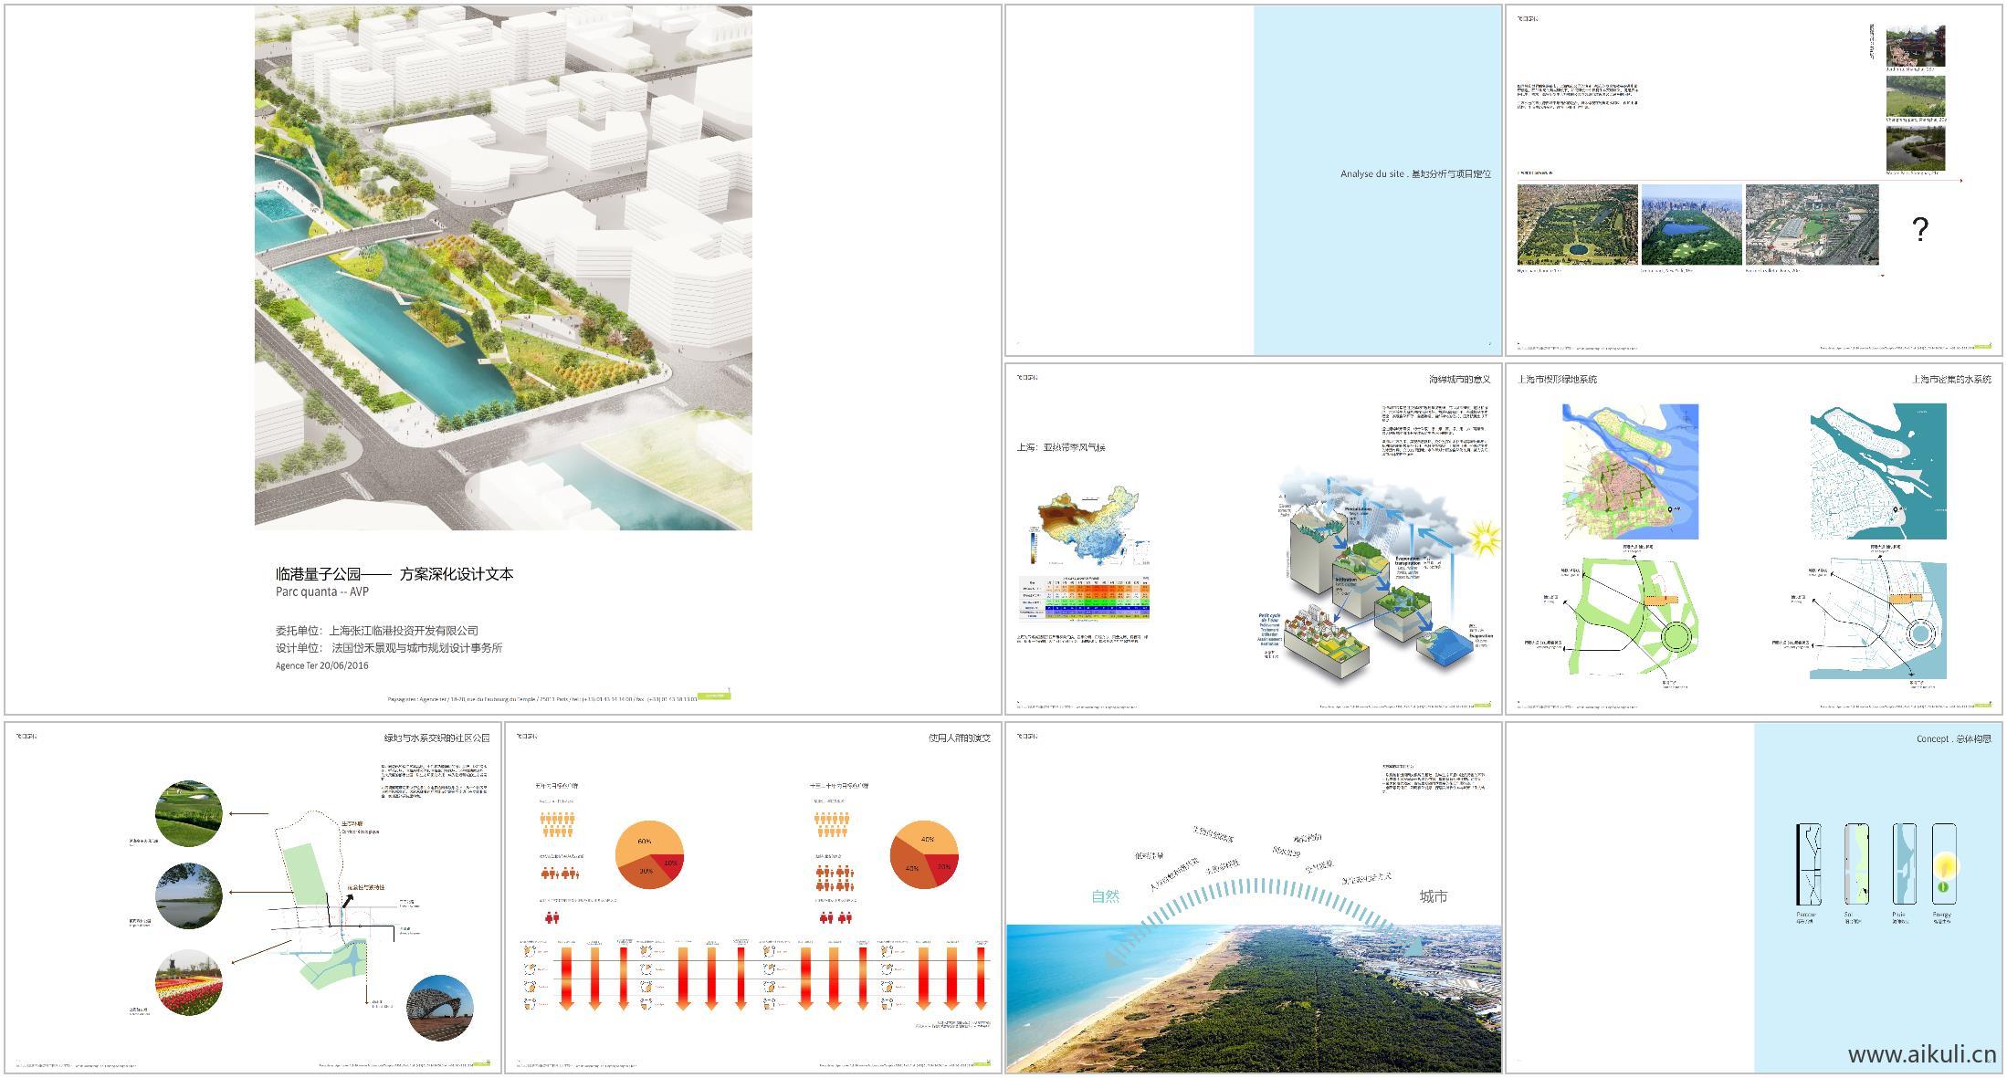The width and height of the screenshot is (2007, 1078).
Task: Click the Energy light bulb concept icon
Action: point(1944,865)
